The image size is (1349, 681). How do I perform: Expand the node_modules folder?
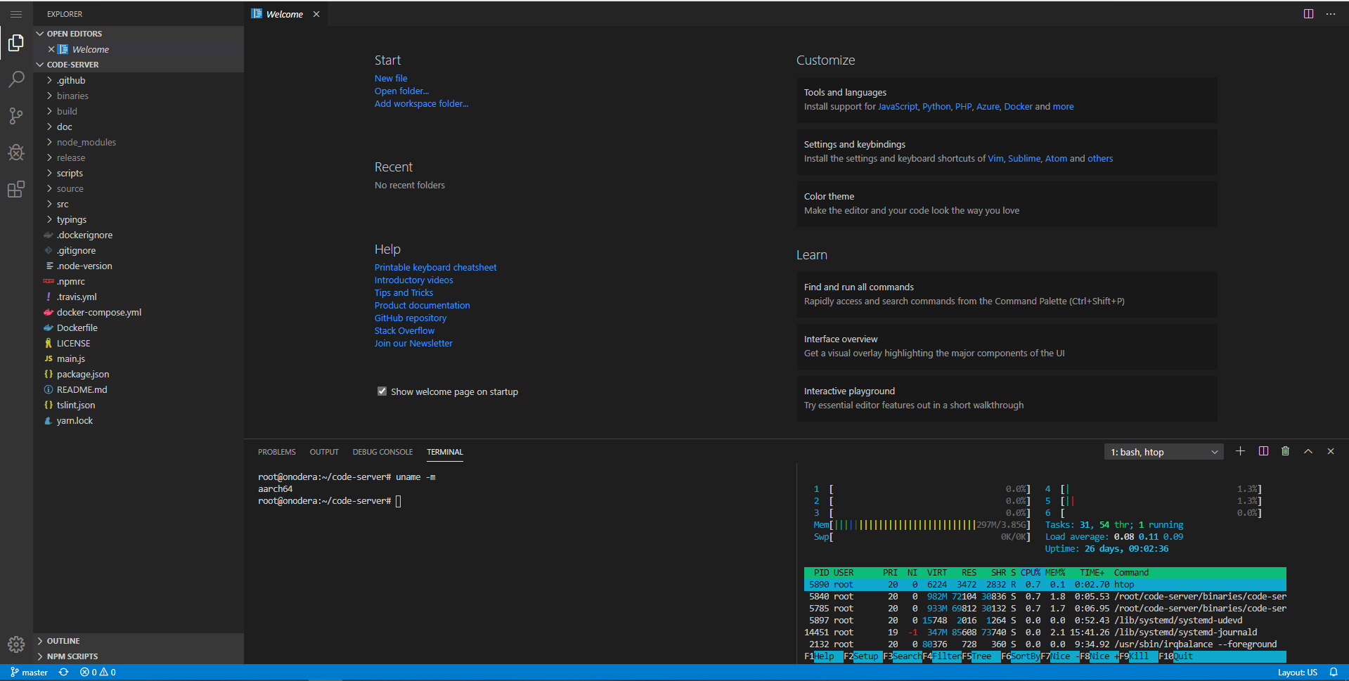pos(138,143)
